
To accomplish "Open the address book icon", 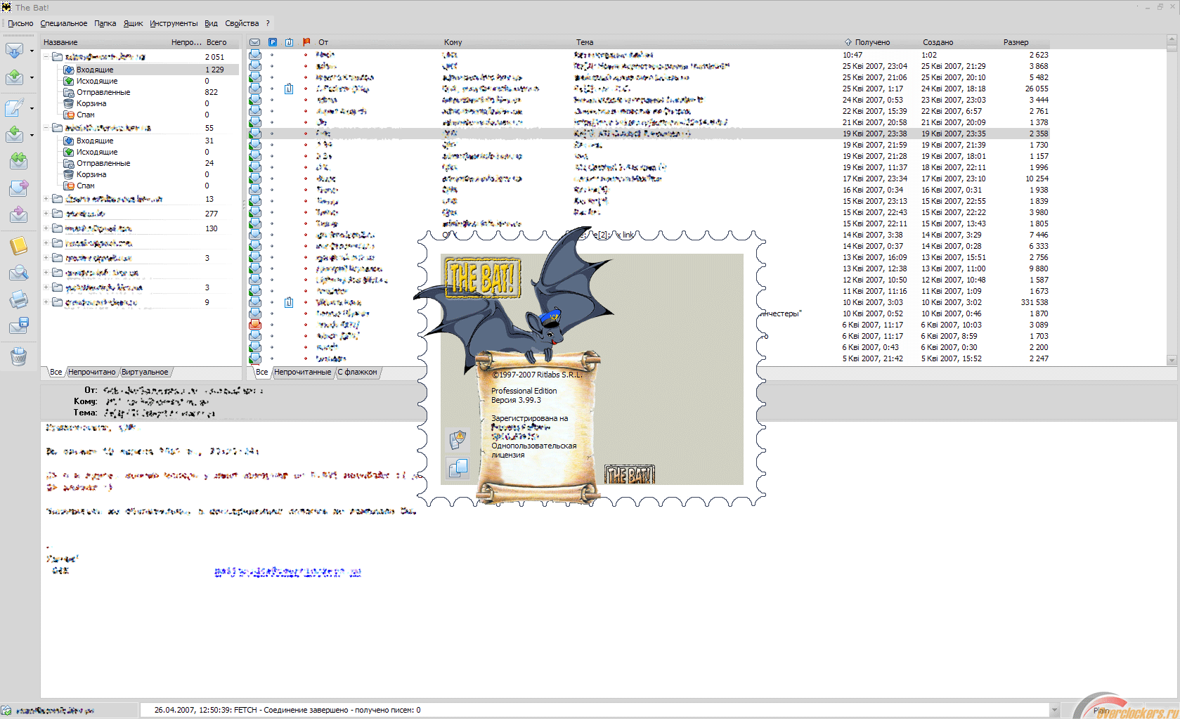I will (18, 245).
